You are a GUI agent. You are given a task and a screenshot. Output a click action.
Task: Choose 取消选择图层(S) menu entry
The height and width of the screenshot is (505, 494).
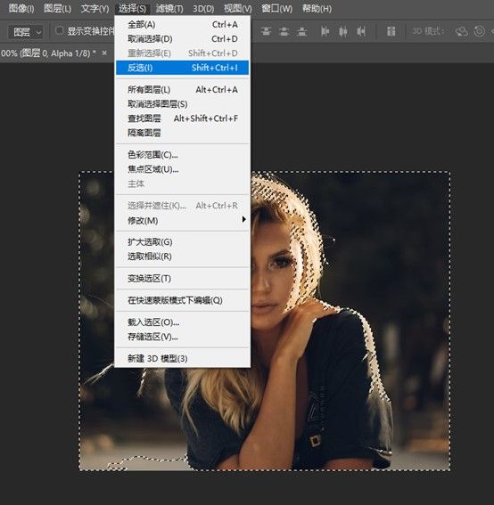pyautogui.click(x=183, y=104)
